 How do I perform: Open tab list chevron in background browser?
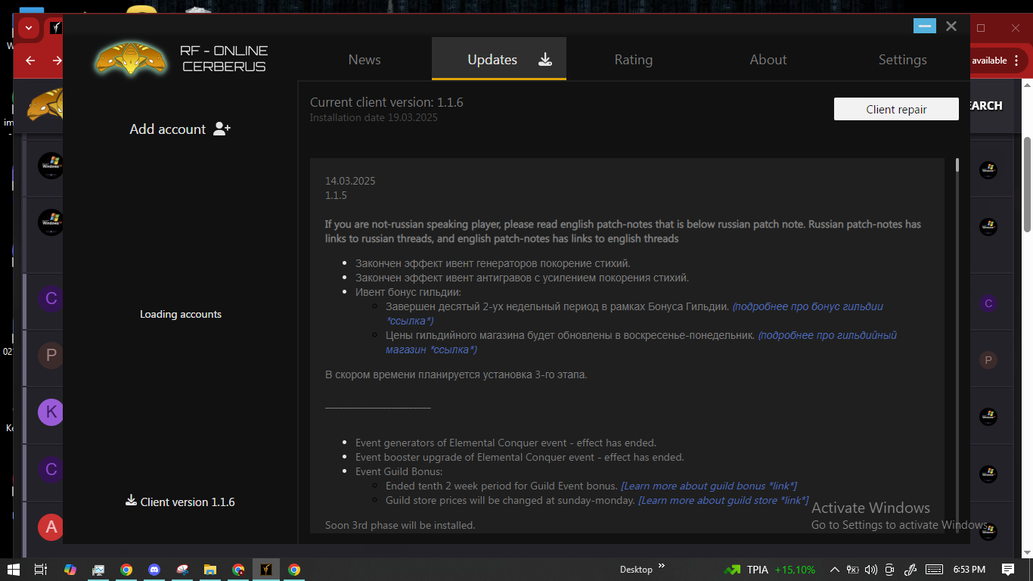pyautogui.click(x=28, y=28)
